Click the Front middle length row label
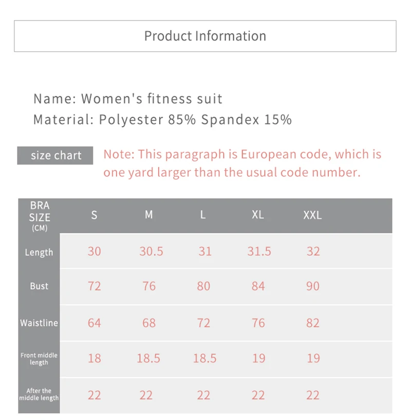Image resolution: width=411 pixels, height=420 pixels. click(39, 359)
